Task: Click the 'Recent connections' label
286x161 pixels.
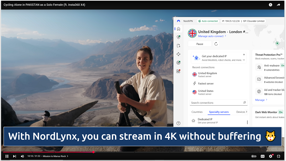Action: tap(203, 67)
